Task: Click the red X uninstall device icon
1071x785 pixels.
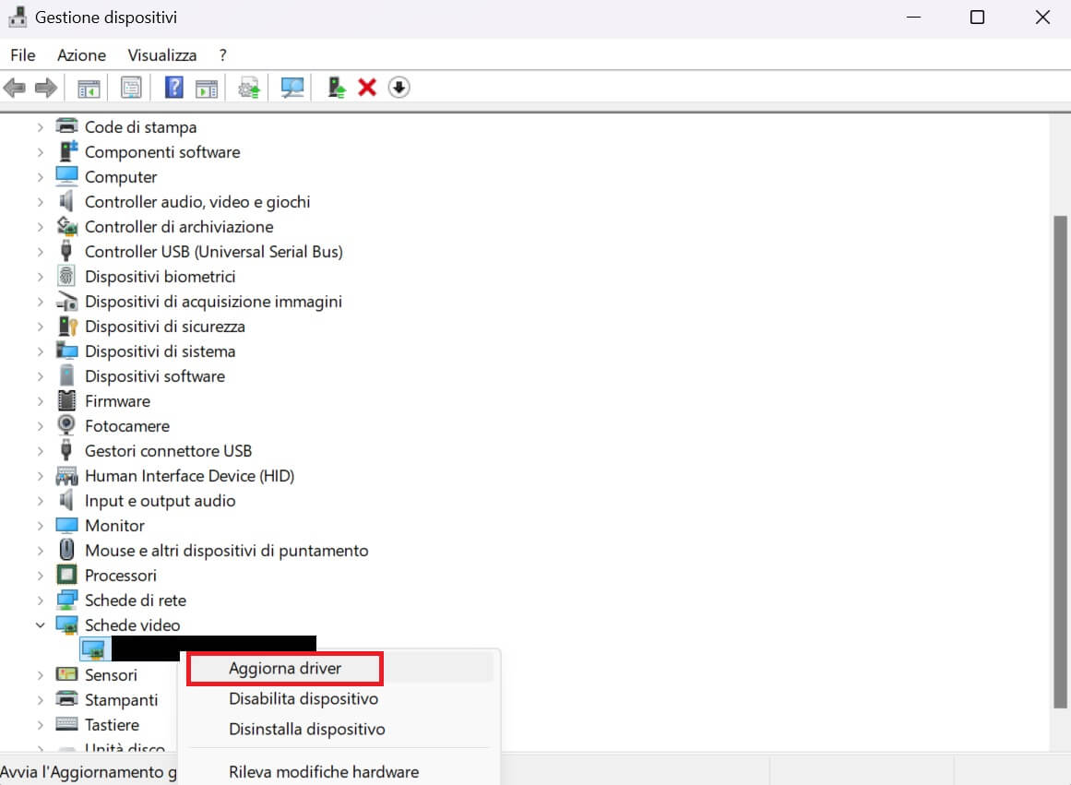Action: click(x=367, y=88)
